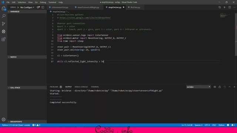Click the VS Code logo in title bar

point(3,2)
